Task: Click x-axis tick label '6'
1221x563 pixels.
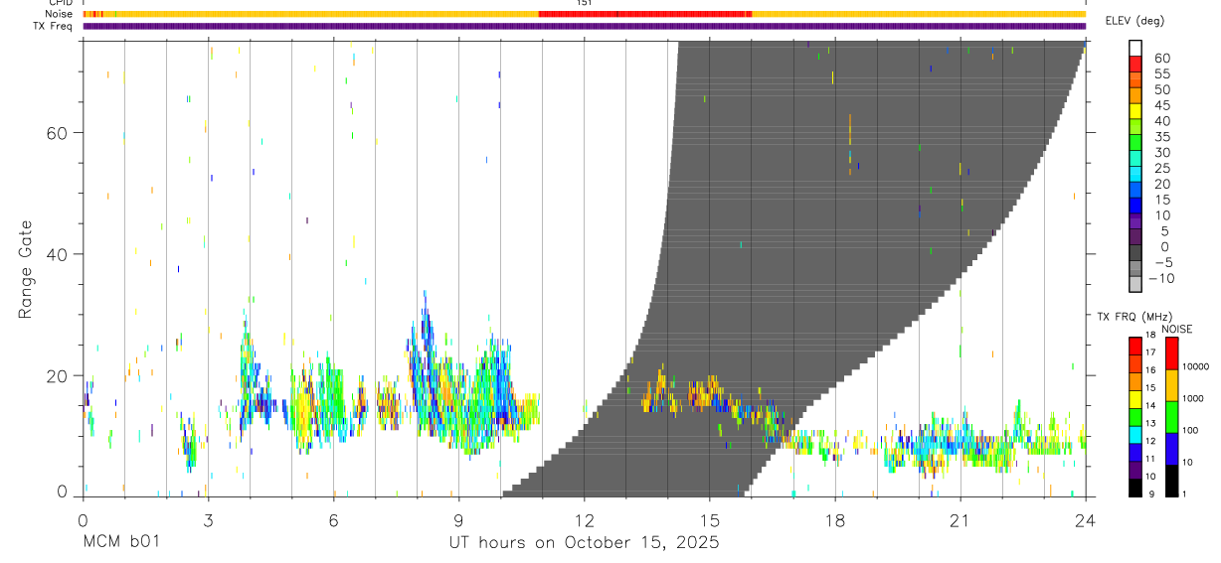Action: (333, 519)
